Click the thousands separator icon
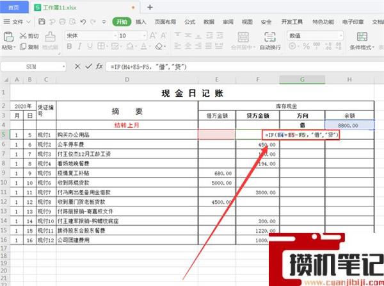 coord(316,46)
